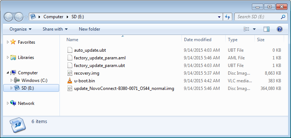Open the address bar history dropdown
The width and height of the screenshot is (291, 138).
pos(219,17)
